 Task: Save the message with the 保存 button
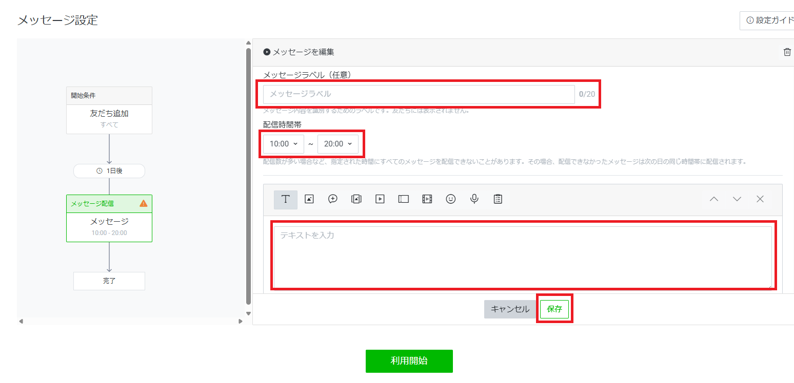[554, 309]
